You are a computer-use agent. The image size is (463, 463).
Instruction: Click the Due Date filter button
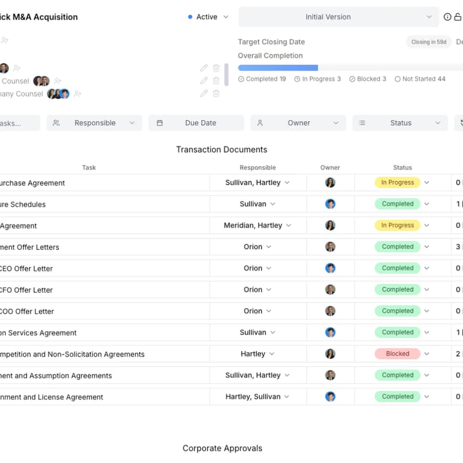pos(196,123)
